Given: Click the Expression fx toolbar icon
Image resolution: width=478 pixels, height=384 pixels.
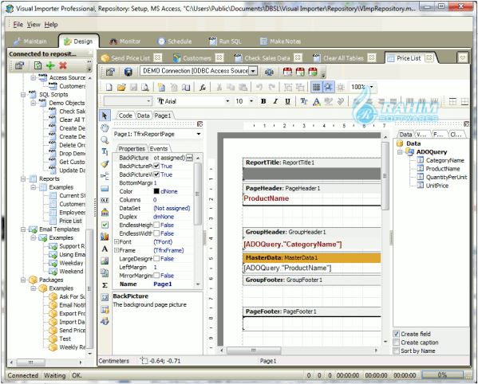Looking at the screenshot, I should point(203,88).
